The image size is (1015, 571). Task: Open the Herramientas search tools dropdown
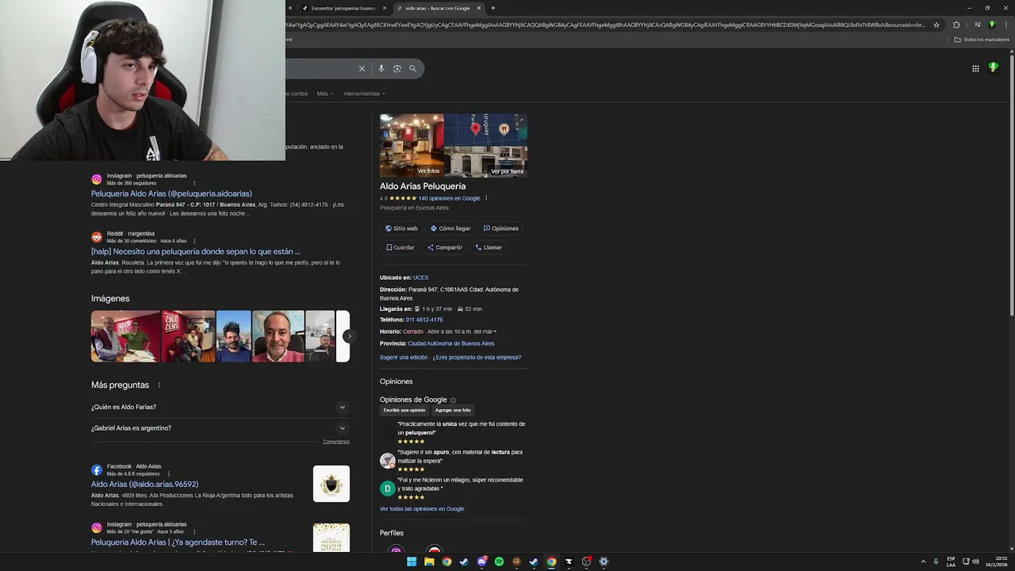tap(364, 94)
